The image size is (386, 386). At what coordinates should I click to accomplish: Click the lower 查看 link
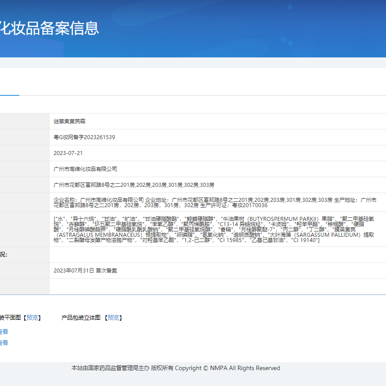(x=4, y=343)
